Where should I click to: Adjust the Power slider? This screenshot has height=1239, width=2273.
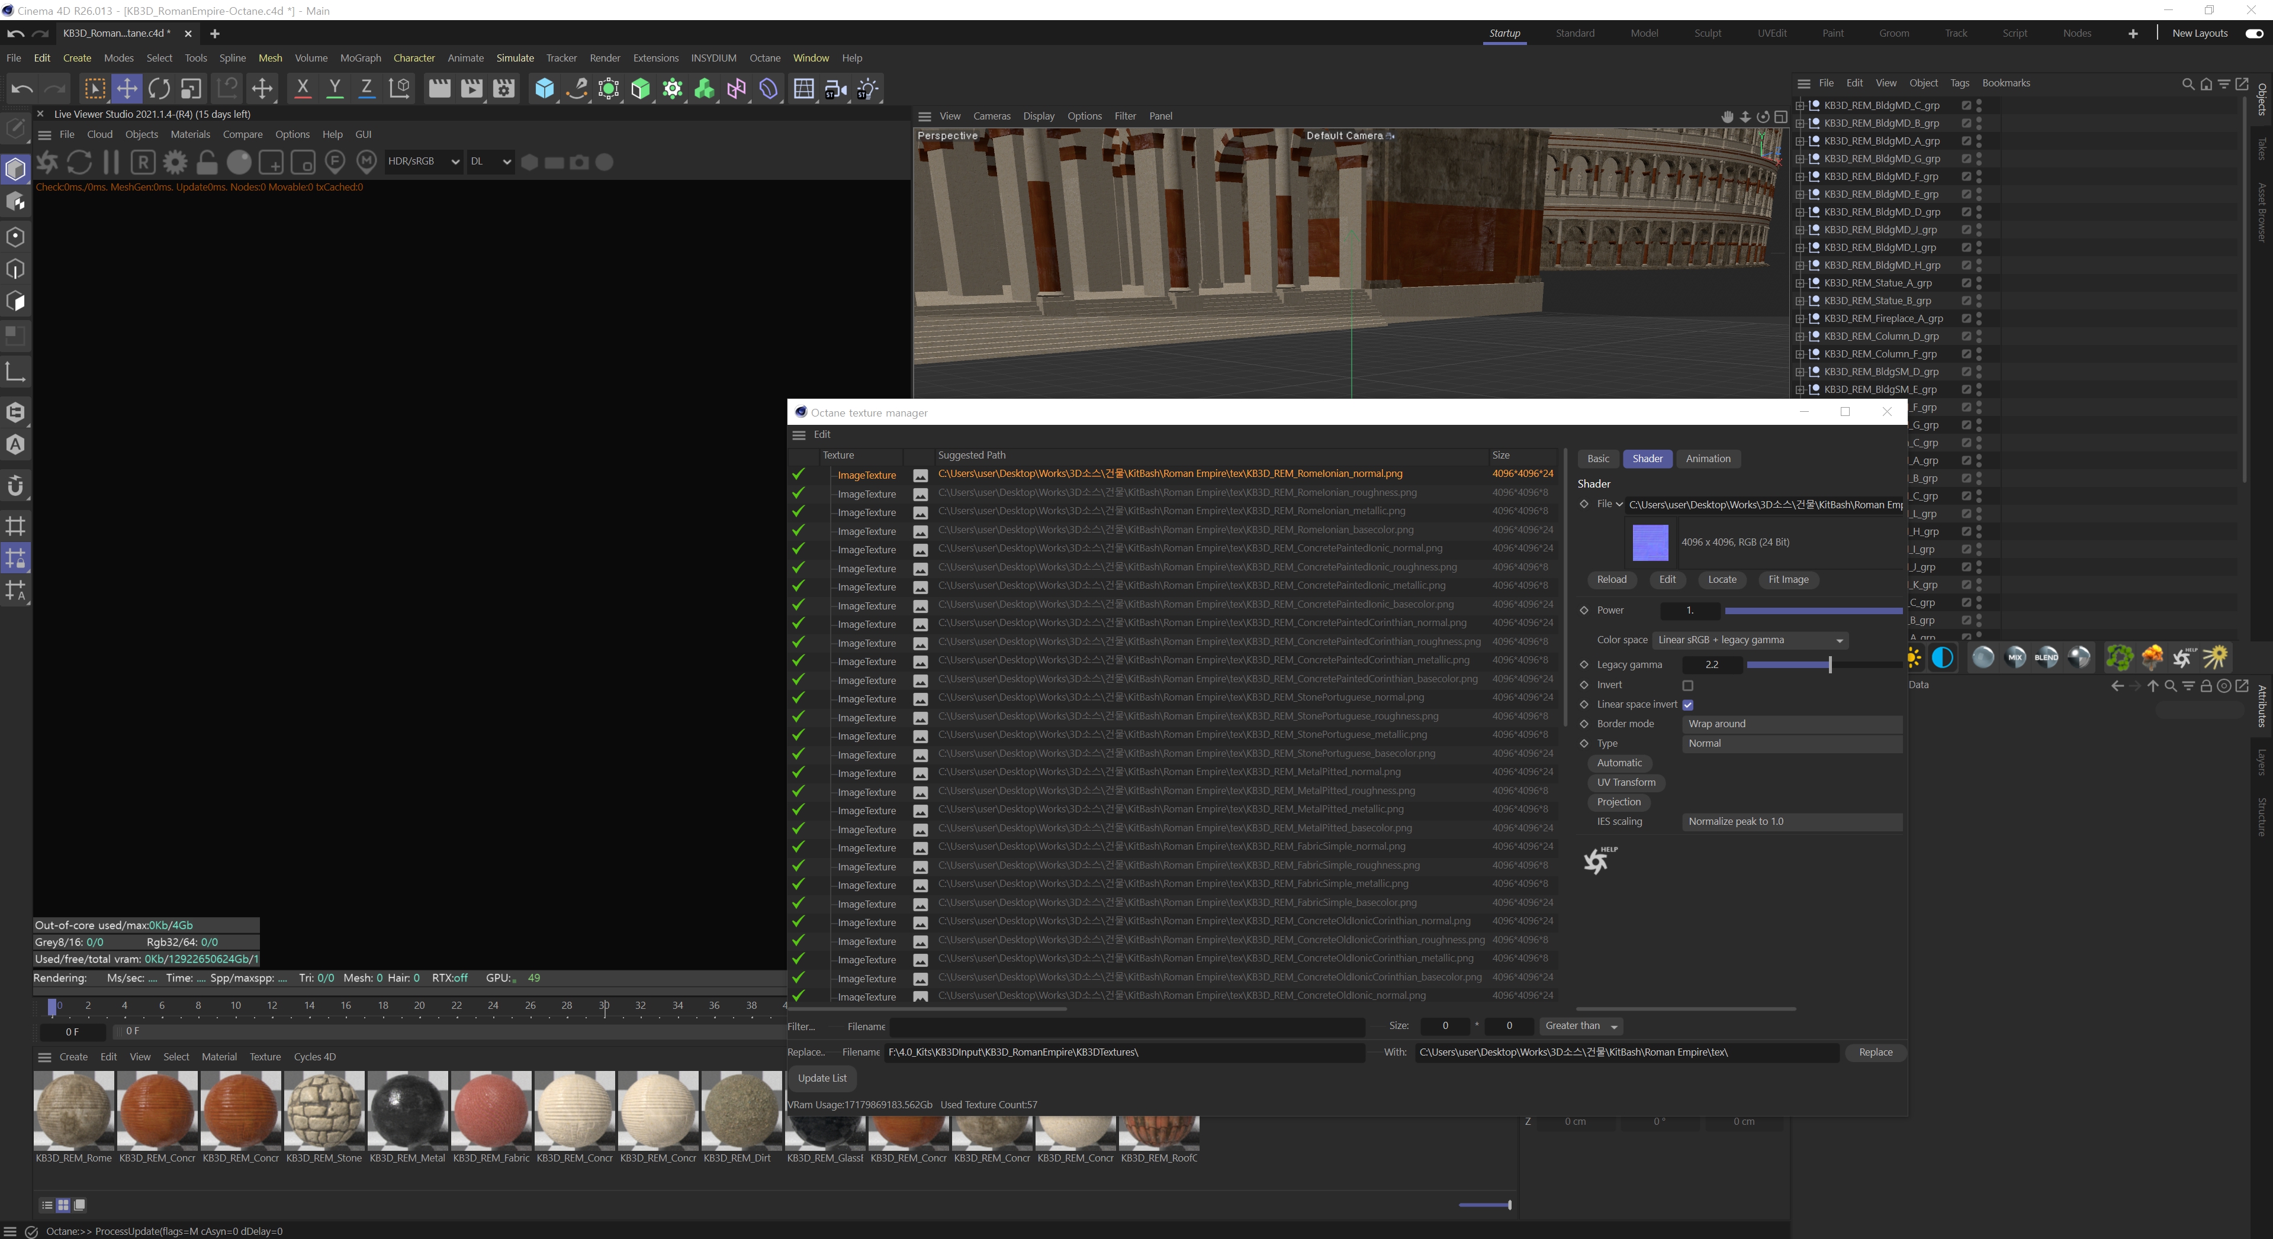[1814, 610]
